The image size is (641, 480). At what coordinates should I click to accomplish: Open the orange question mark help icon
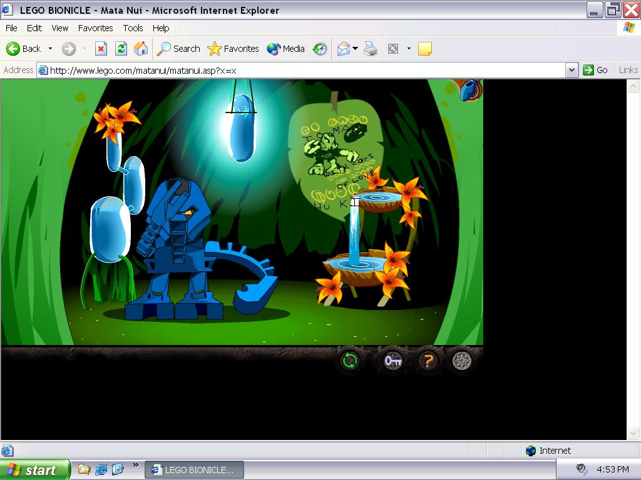point(428,361)
